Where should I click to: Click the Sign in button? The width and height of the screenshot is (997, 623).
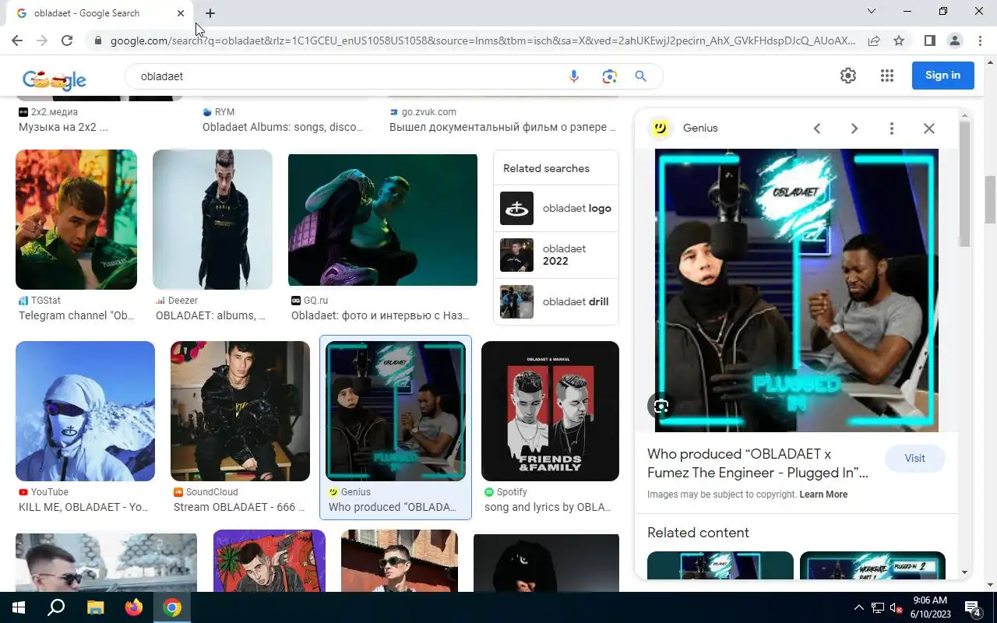942,76
